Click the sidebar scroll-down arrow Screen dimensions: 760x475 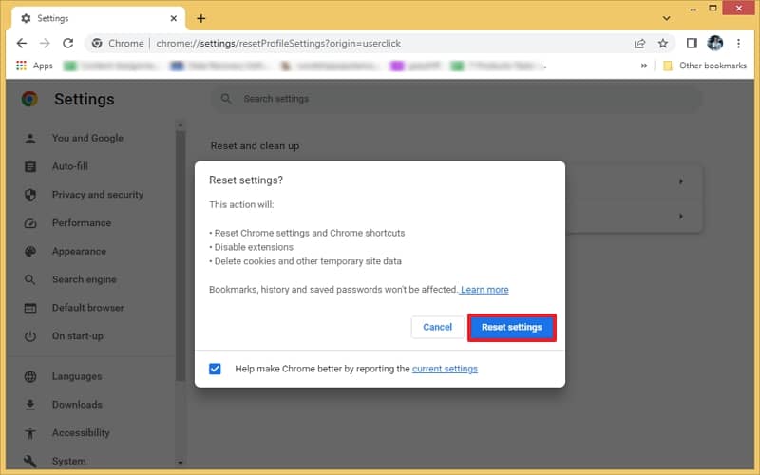pos(180,463)
